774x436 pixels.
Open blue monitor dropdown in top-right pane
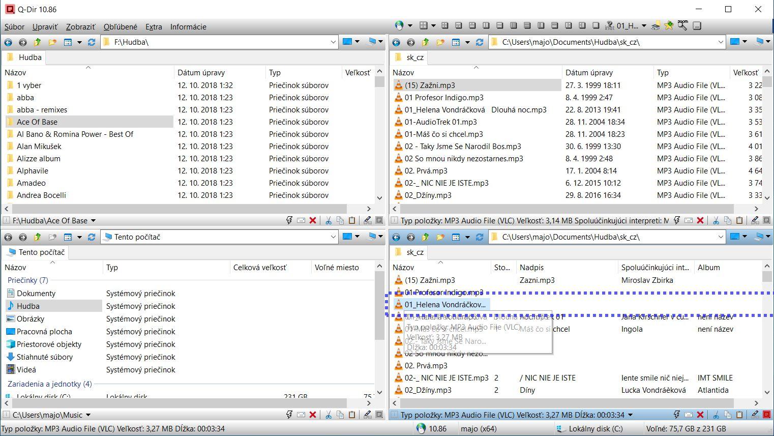pos(745,42)
